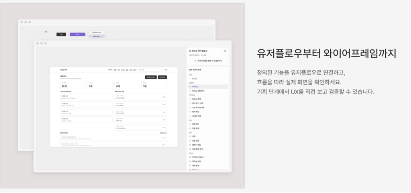
Task: Open page 12 알림 설정
Action: pyautogui.click(x=208, y=140)
